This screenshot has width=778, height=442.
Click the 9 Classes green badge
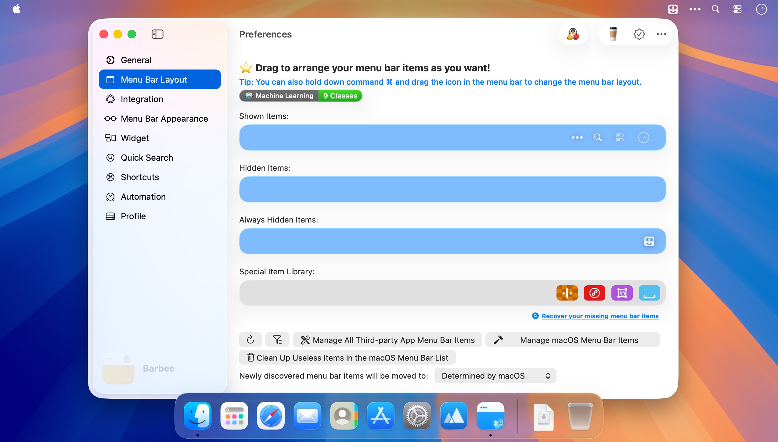340,96
